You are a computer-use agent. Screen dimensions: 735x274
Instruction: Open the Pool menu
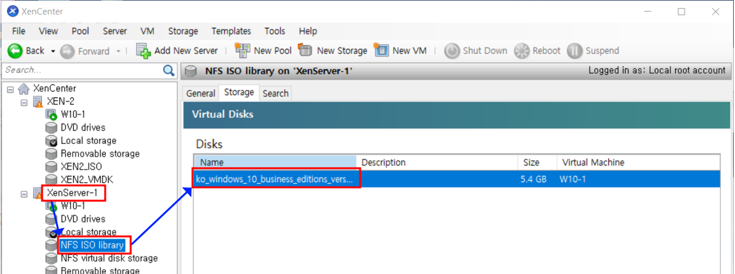80,31
